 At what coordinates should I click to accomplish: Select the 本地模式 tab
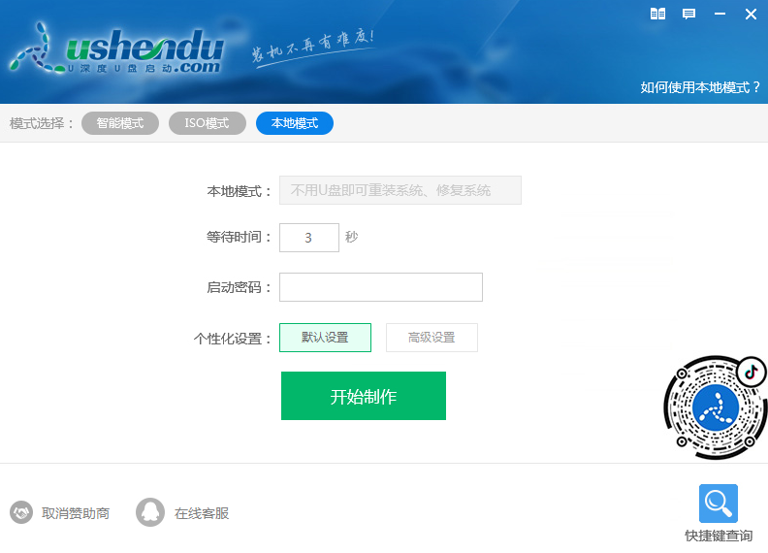pyautogui.click(x=295, y=123)
